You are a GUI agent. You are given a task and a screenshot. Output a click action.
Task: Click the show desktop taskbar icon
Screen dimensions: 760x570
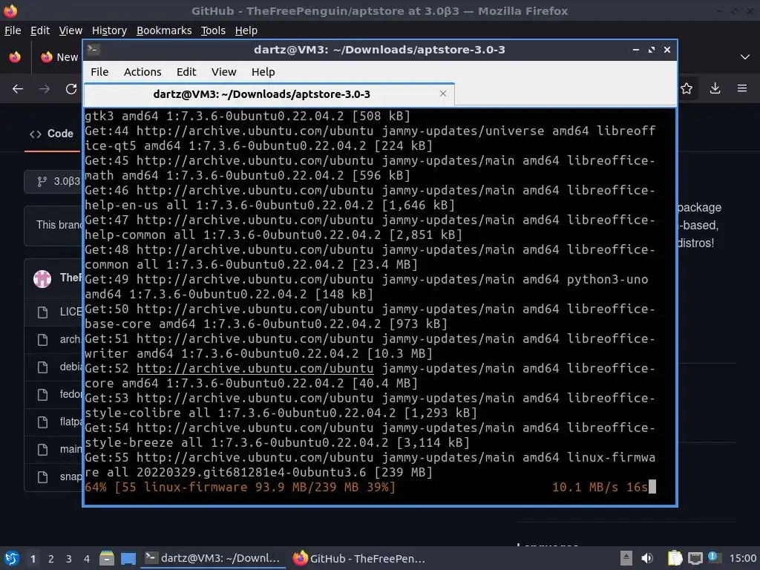pos(128,558)
